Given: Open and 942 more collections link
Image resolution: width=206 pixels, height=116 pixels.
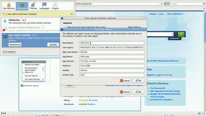Looking at the screenshot, I should 161,100.
